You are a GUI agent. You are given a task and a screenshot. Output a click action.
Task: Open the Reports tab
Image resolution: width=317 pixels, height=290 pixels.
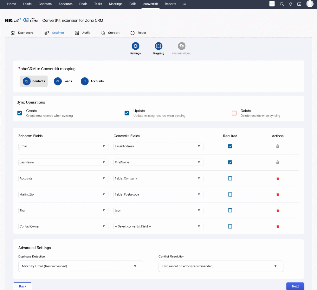(x=170, y=4)
